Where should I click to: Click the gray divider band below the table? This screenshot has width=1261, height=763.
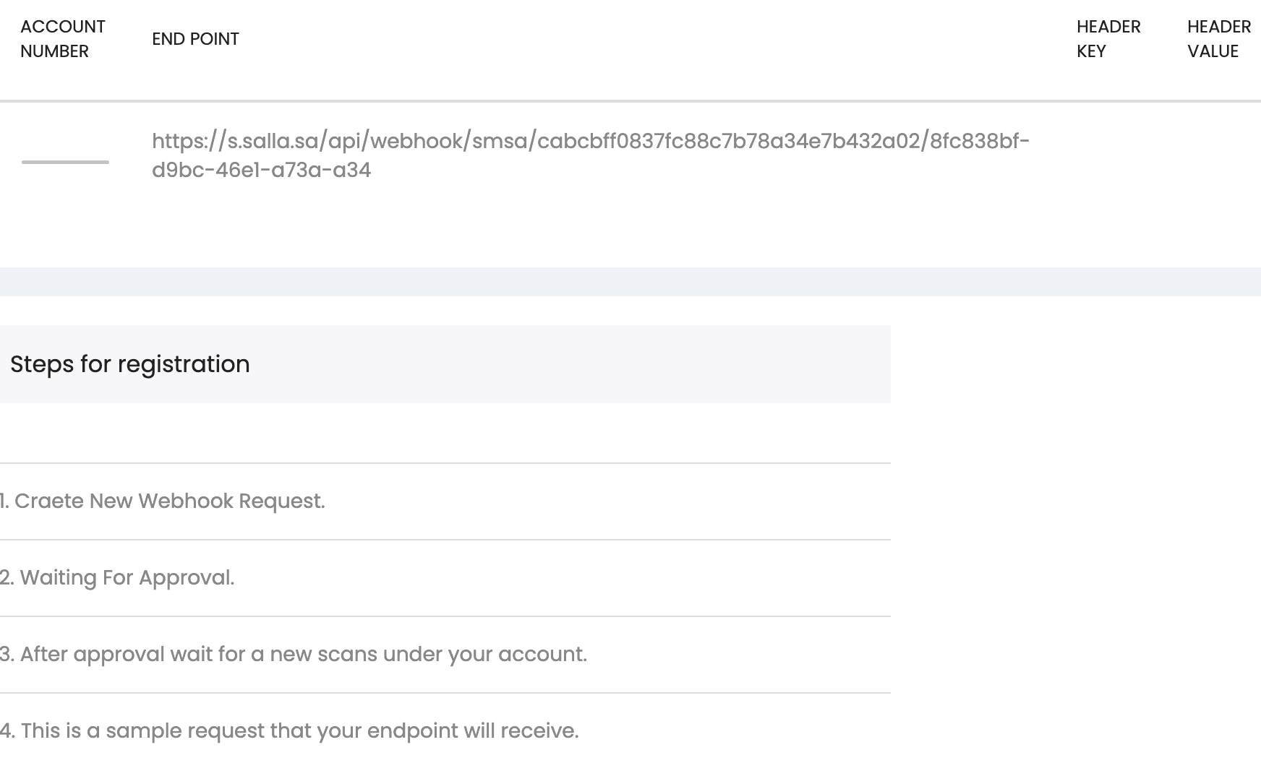630,282
